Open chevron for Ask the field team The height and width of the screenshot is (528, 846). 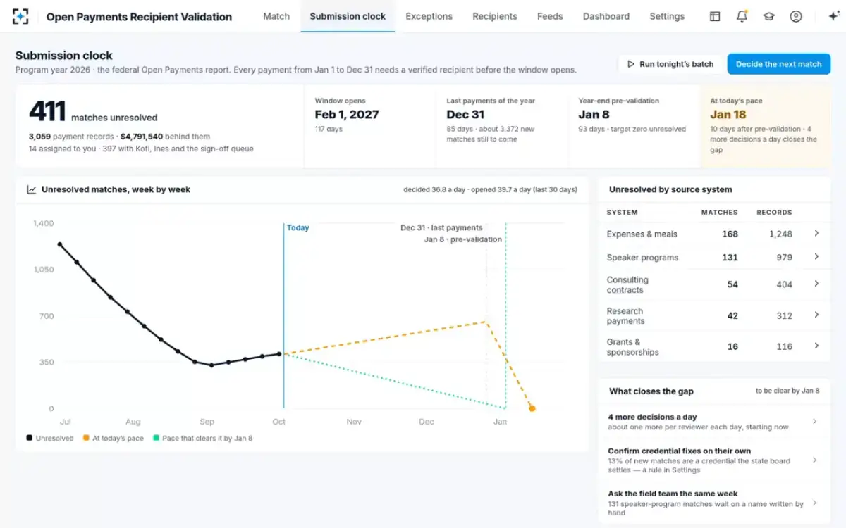pyautogui.click(x=814, y=503)
